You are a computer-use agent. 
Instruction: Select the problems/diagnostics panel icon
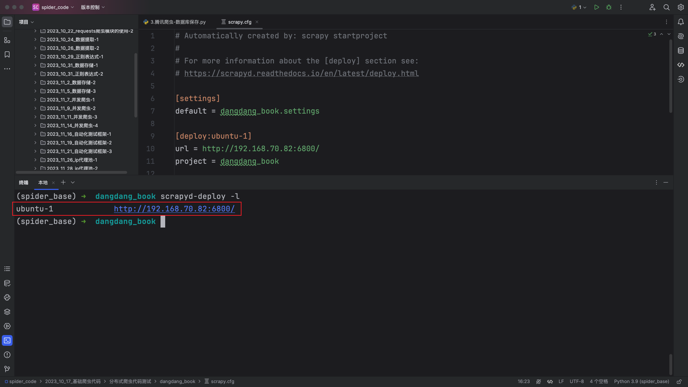tap(7, 354)
